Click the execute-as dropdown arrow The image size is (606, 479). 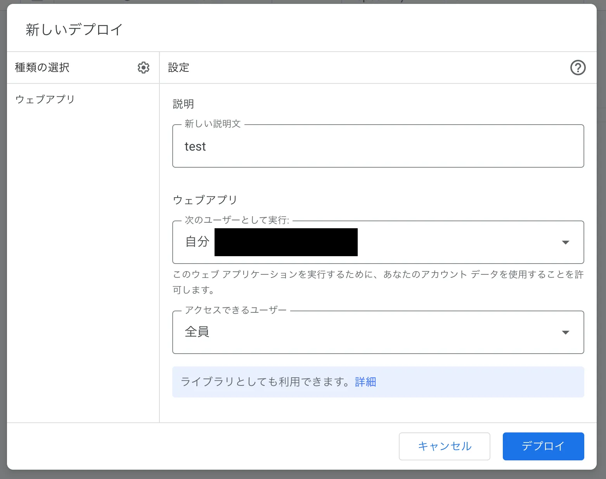click(566, 242)
